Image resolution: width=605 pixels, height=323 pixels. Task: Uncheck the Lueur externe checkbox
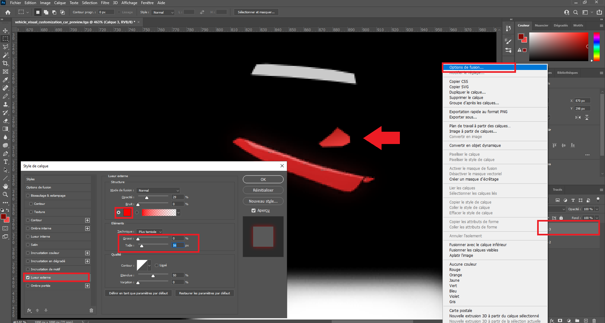click(x=28, y=278)
